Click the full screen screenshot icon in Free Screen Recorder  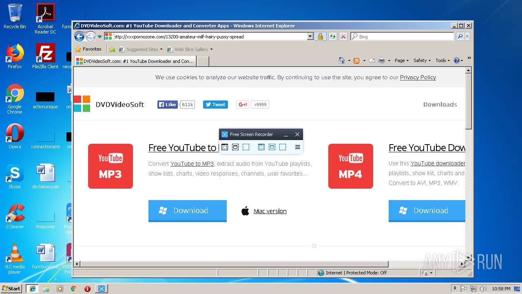(225, 147)
